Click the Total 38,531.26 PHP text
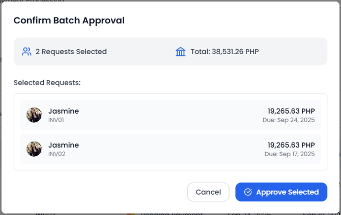Viewport: 341px width, 215px height. click(x=224, y=51)
